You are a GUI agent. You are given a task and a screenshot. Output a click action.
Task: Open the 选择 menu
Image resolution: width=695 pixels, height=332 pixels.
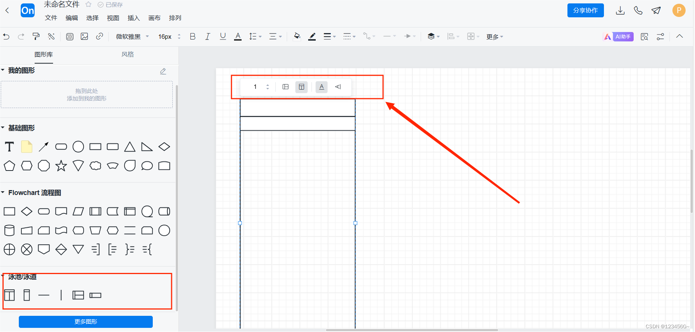coord(92,18)
